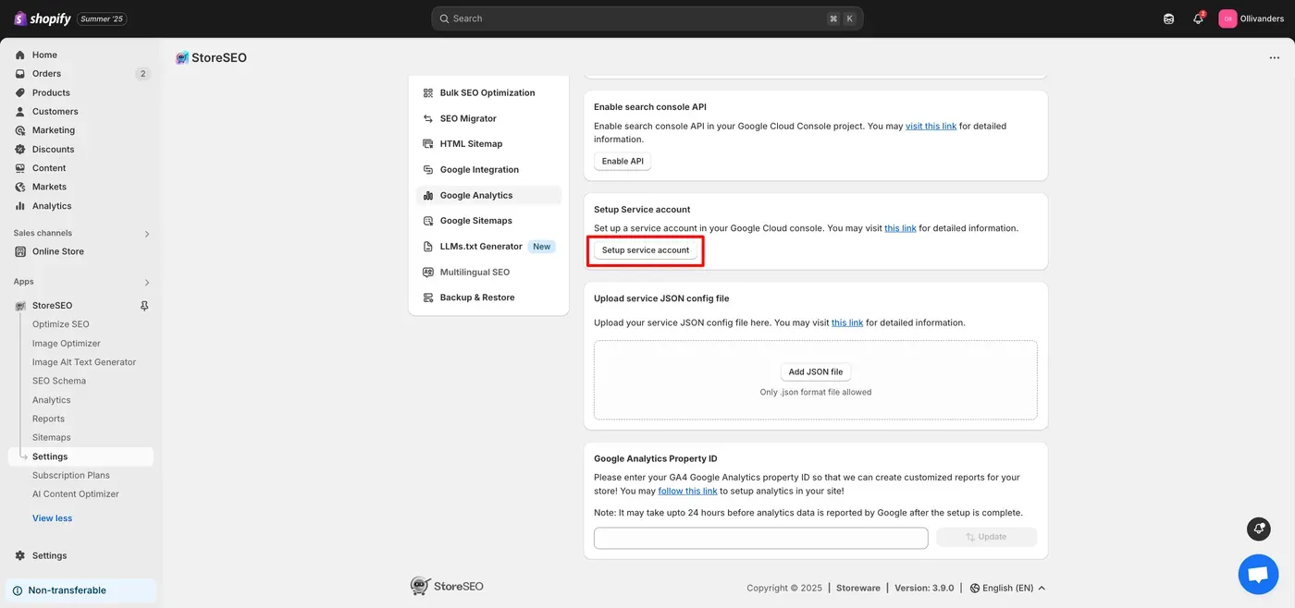Click the Backup & Restore icon
The width and height of the screenshot is (1295, 608).
[x=428, y=298]
